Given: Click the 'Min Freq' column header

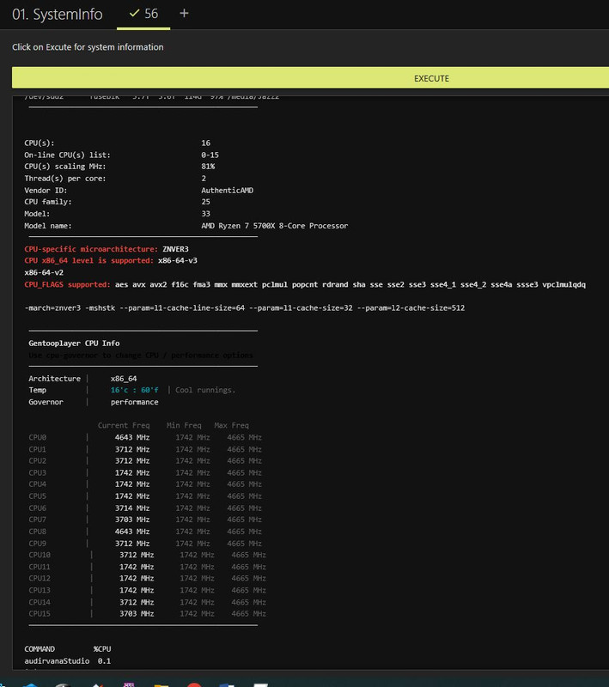Looking at the screenshot, I should 184,425.
